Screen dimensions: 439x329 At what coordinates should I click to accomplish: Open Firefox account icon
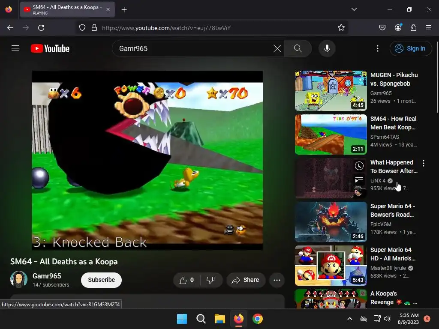coord(398,28)
